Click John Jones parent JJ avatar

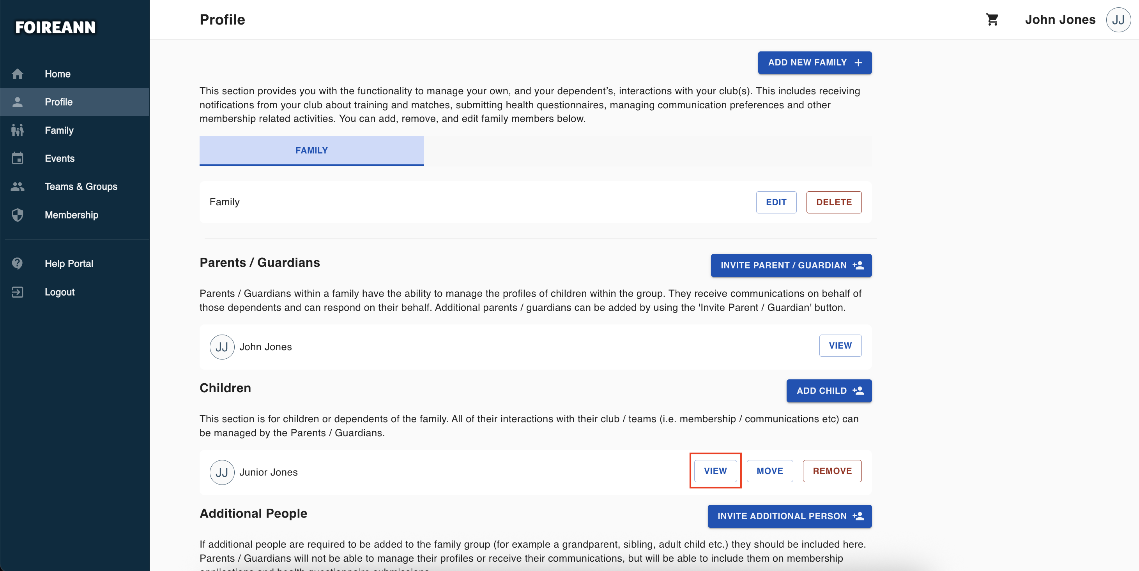(x=222, y=347)
